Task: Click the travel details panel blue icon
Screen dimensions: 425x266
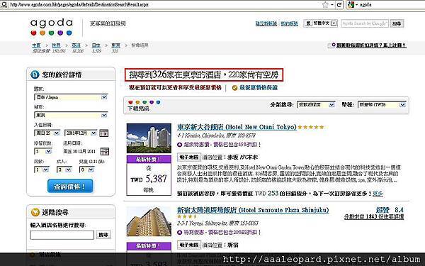Action: [x=35, y=74]
